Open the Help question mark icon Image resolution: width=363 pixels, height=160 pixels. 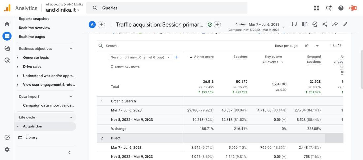341,8
